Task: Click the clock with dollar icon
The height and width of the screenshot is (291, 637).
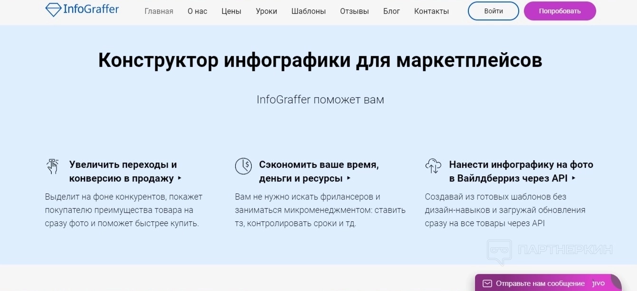Action: pos(243,166)
